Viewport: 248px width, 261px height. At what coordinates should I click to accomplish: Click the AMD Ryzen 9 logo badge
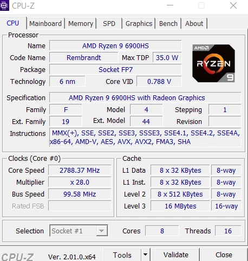click(x=213, y=63)
